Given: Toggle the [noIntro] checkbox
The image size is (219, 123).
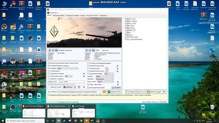Looking at the screenshot, I should (49, 63).
